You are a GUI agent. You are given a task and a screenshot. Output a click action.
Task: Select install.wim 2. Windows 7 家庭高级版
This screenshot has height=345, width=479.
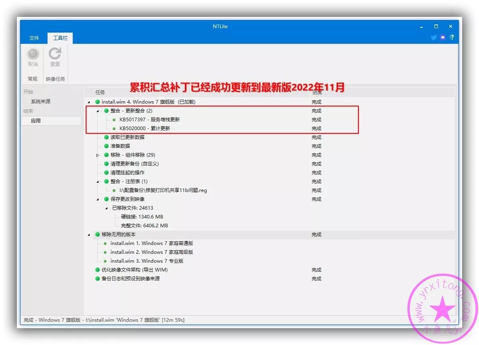pyautogui.click(x=152, y=252)
